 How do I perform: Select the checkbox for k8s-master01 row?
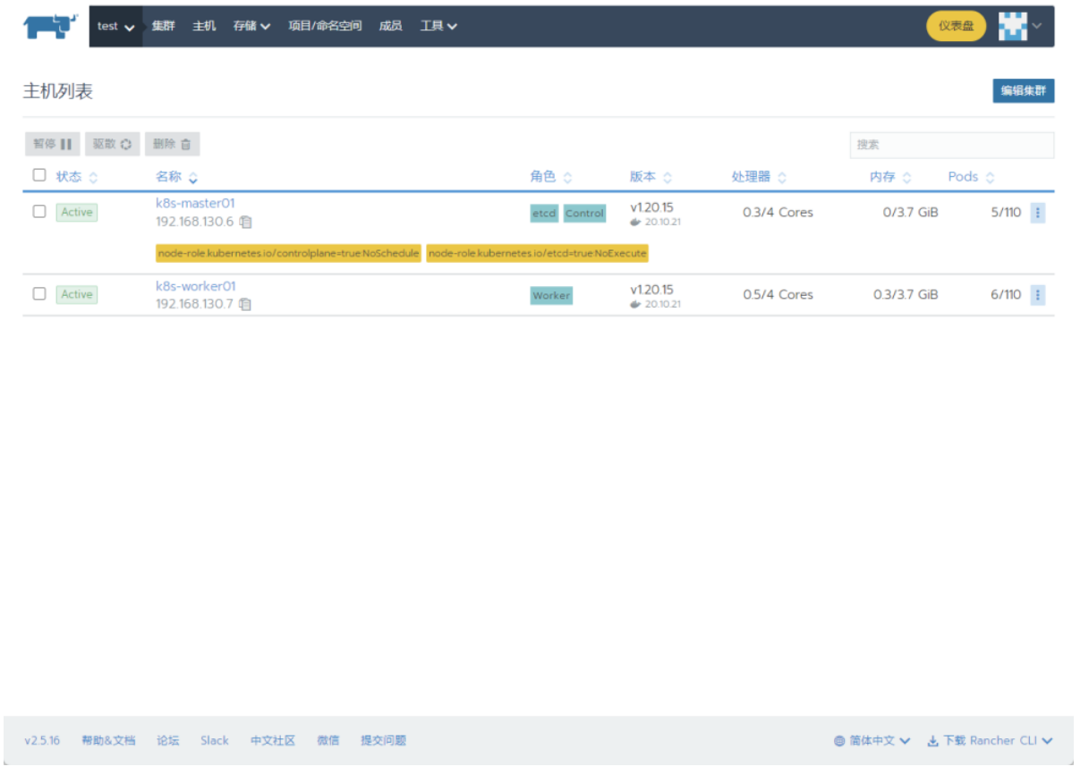pyautogui.click(x=38, y=212)
